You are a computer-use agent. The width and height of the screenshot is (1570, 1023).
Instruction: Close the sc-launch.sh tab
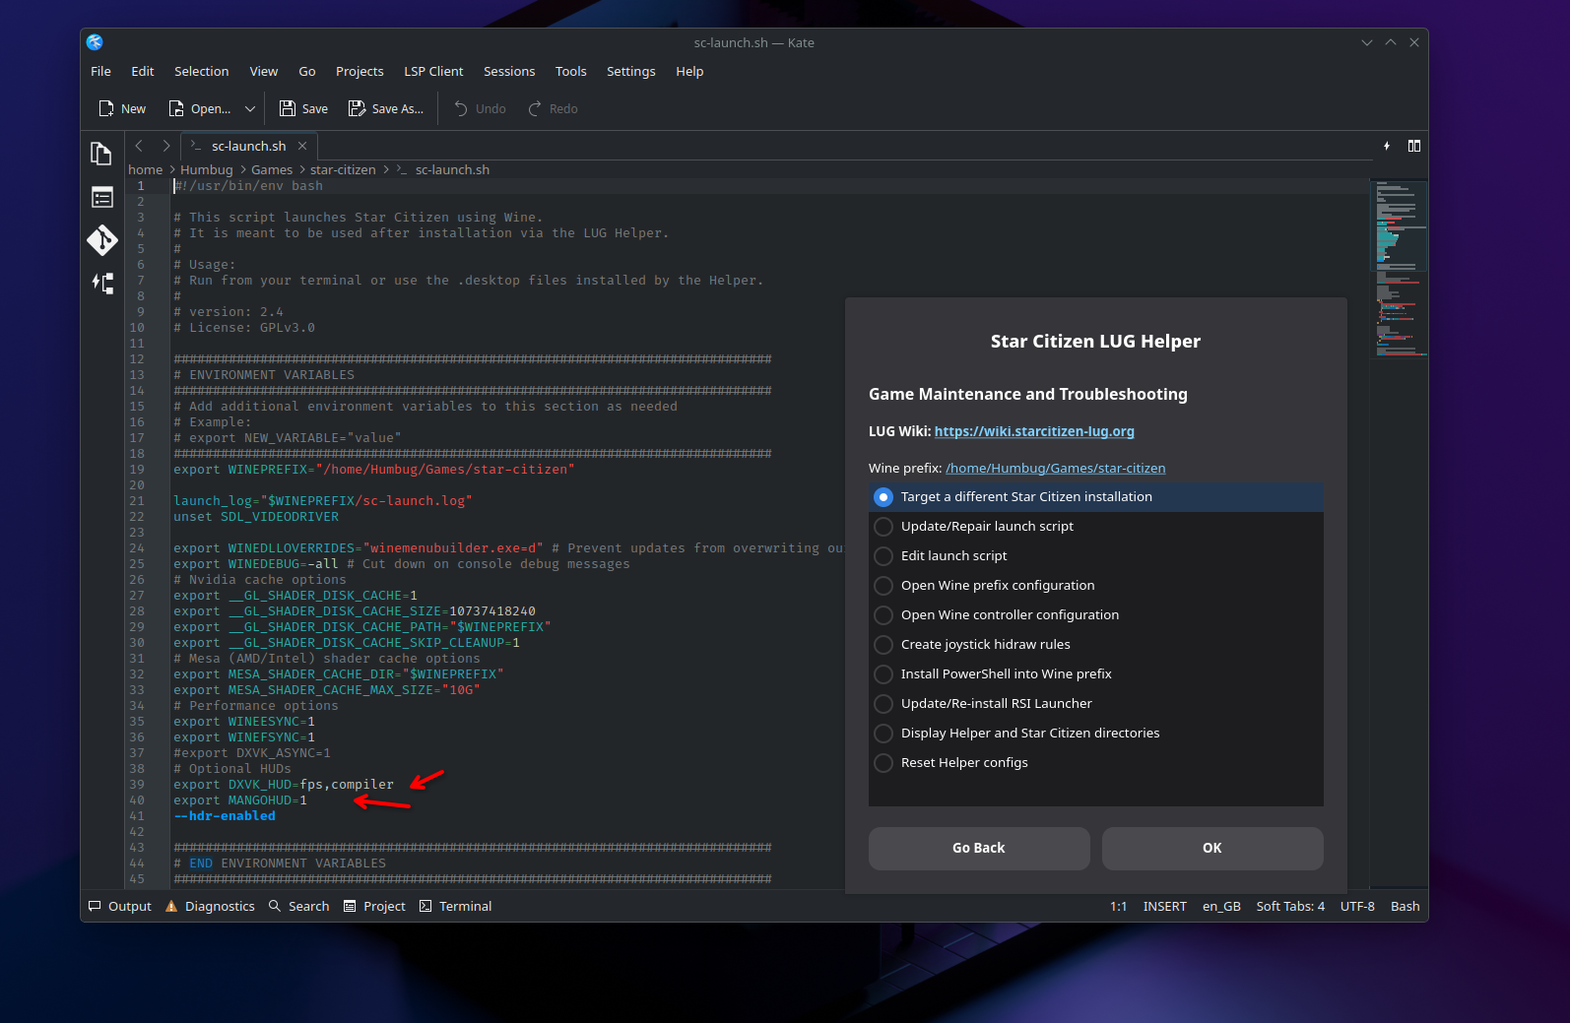[302, 146]
